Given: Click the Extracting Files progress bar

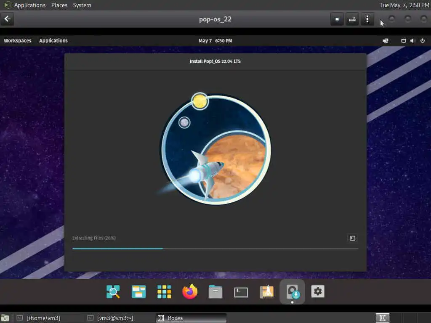Looking at the screenshot, I should tap(215, 249).
